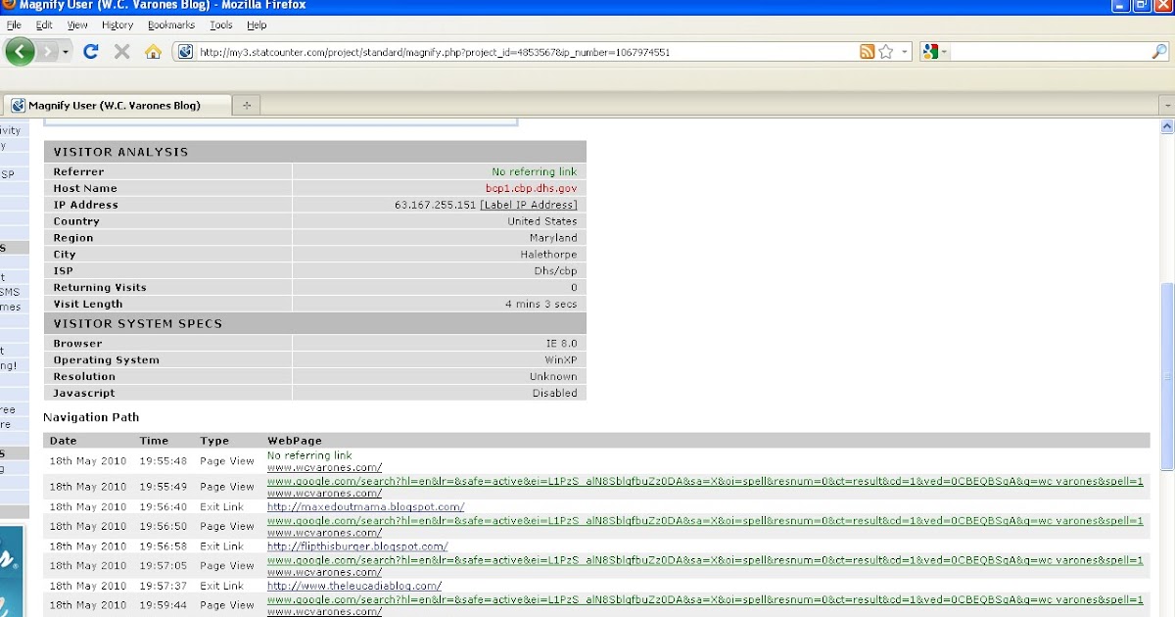
Task: Click the 'Exit Link' type at 19:56:58
Action: point(222,546)
